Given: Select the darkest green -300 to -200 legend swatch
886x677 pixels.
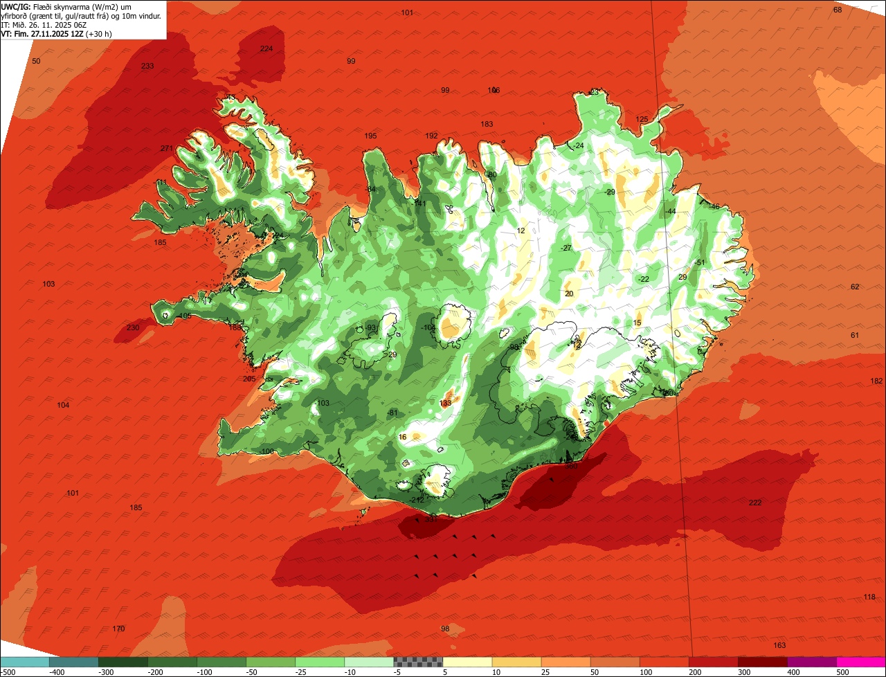Looking at the screenshot, I should pos(123,662).
